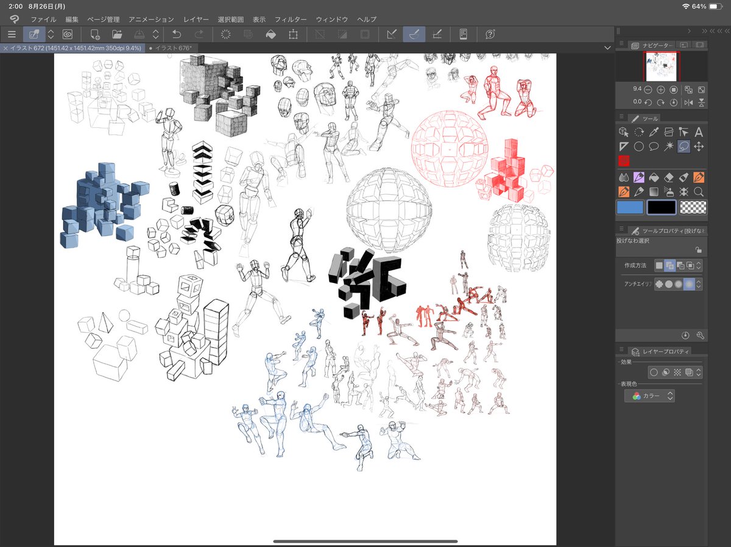This screenshot has height=547, width=731.
Task: Open sub tool detail wrench button
Action: point(700,335)
